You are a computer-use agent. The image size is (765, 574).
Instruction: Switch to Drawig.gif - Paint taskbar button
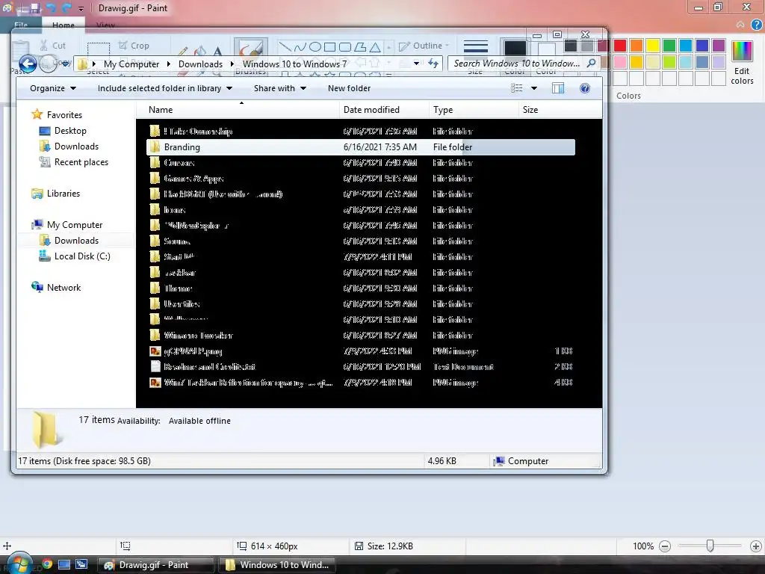point(155,565)
